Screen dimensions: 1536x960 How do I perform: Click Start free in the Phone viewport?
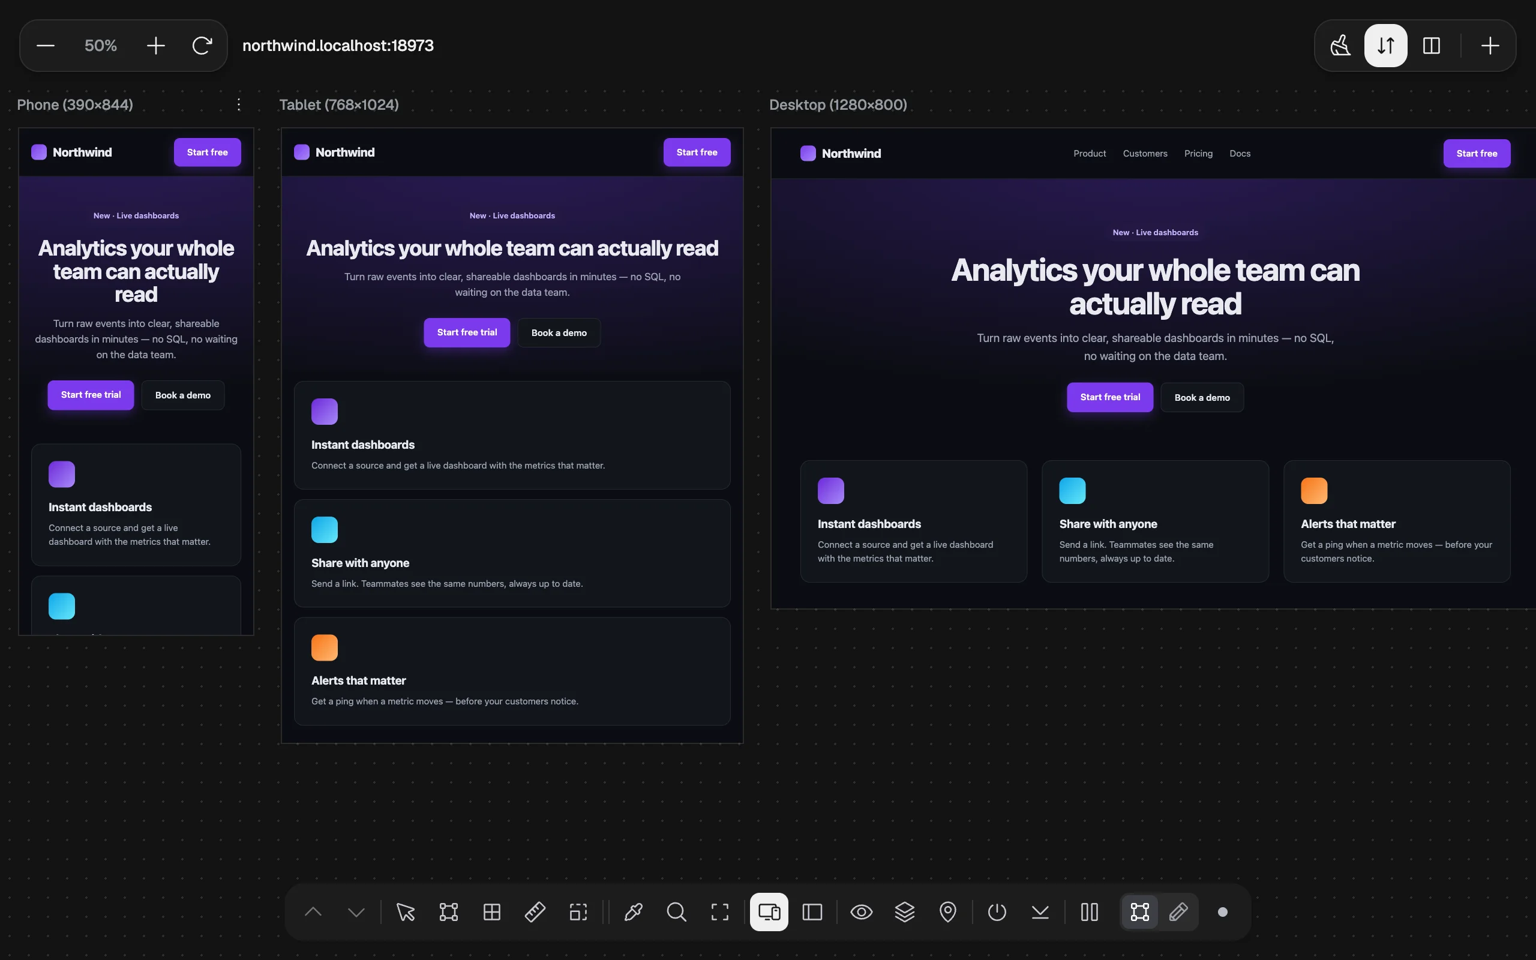(208, 152)
